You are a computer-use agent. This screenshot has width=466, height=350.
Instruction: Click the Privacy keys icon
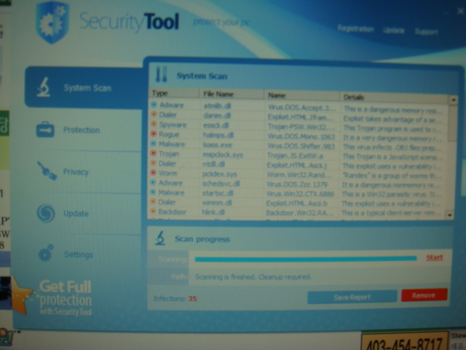(47, 171)
